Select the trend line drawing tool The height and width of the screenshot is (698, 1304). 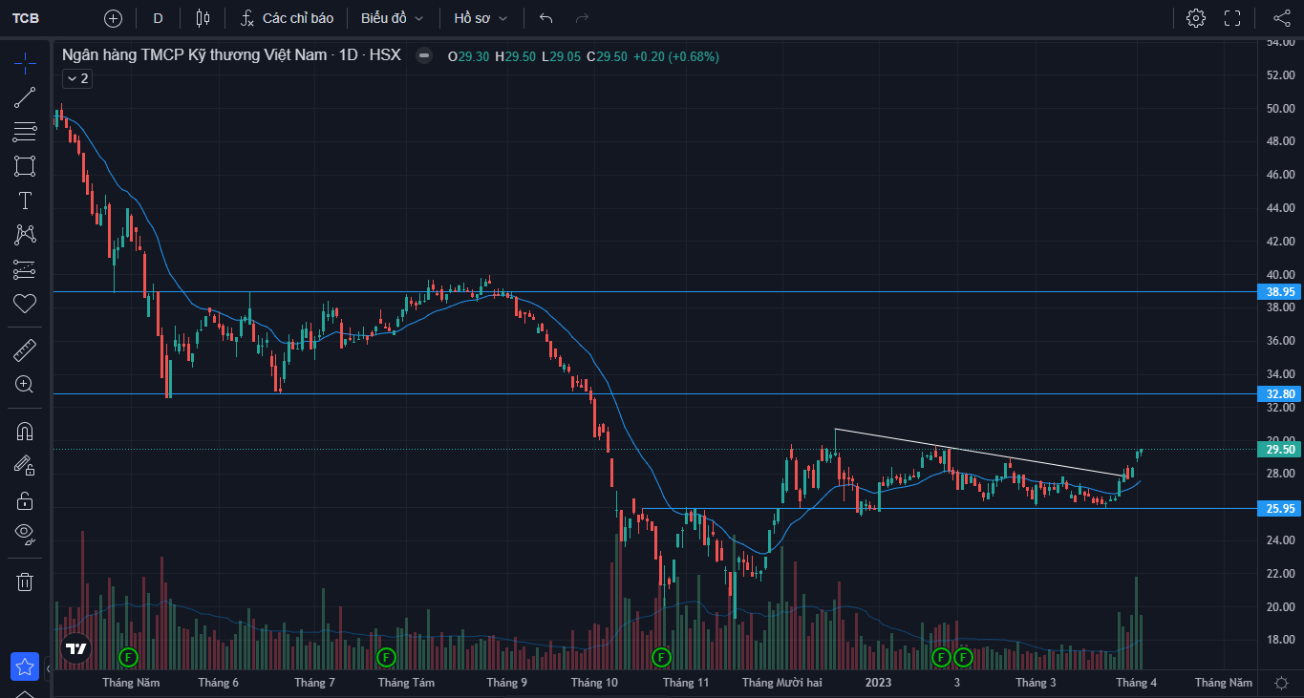coord(25,97)
